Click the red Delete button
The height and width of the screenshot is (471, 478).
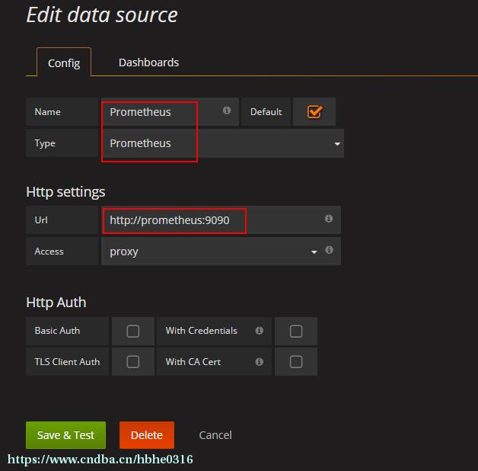pos(147,435)
